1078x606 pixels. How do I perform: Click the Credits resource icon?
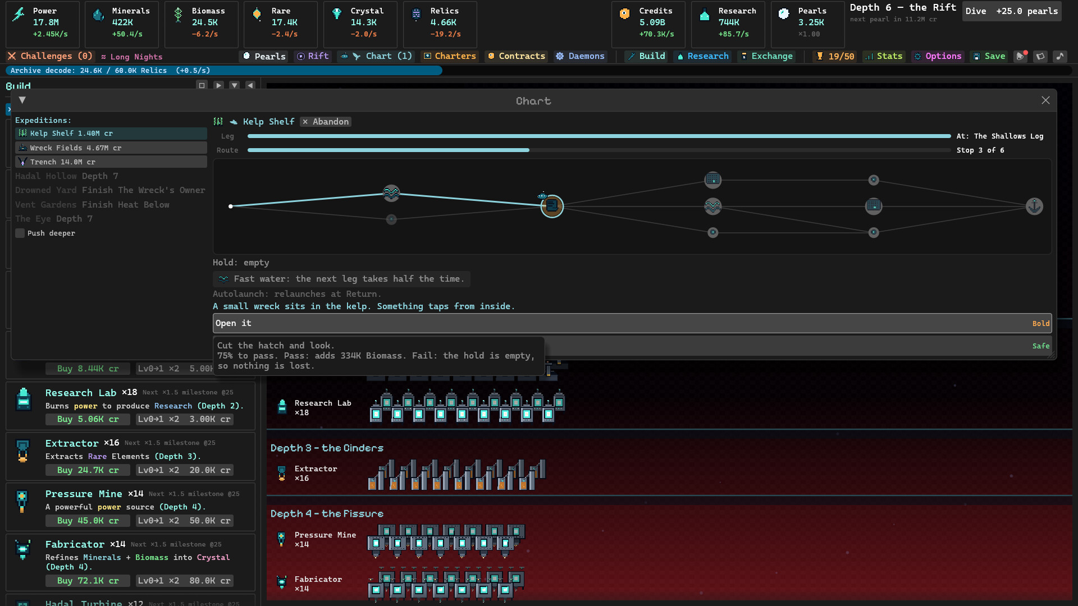(x=624, y=14)
